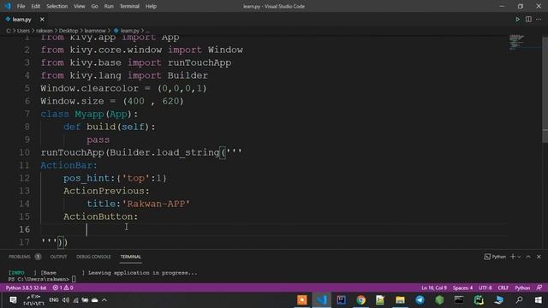Open Windows search magnifier
This screenshot has height=308, width=548.
tap(520, 300)
